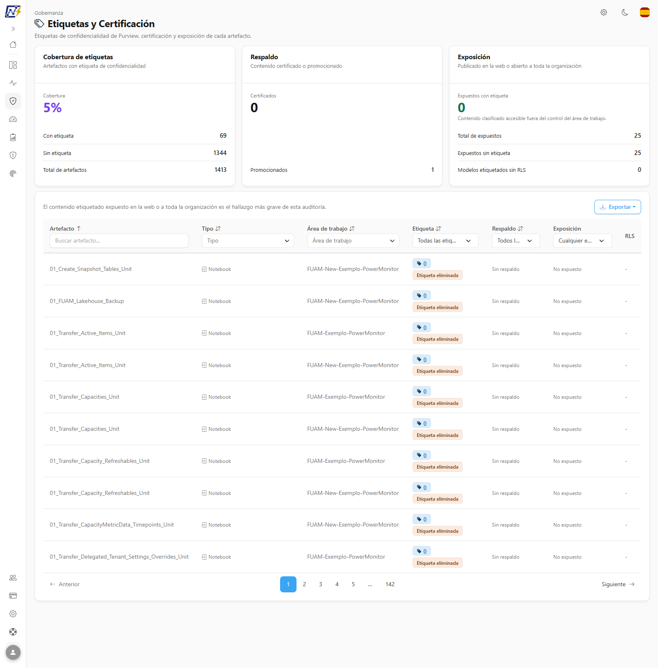The image size is (658, 668).
Task: Click the tag badge in 01_Transfer_Delegated_Tenant_Settings_Overrides_Unit row
Action: point(422,551)
